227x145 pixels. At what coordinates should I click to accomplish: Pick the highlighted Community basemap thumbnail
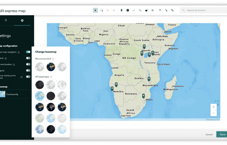pyautogui.click(x=39, y=96)
